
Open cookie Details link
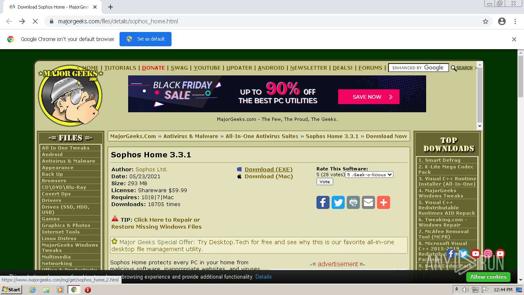coord(263,277)
